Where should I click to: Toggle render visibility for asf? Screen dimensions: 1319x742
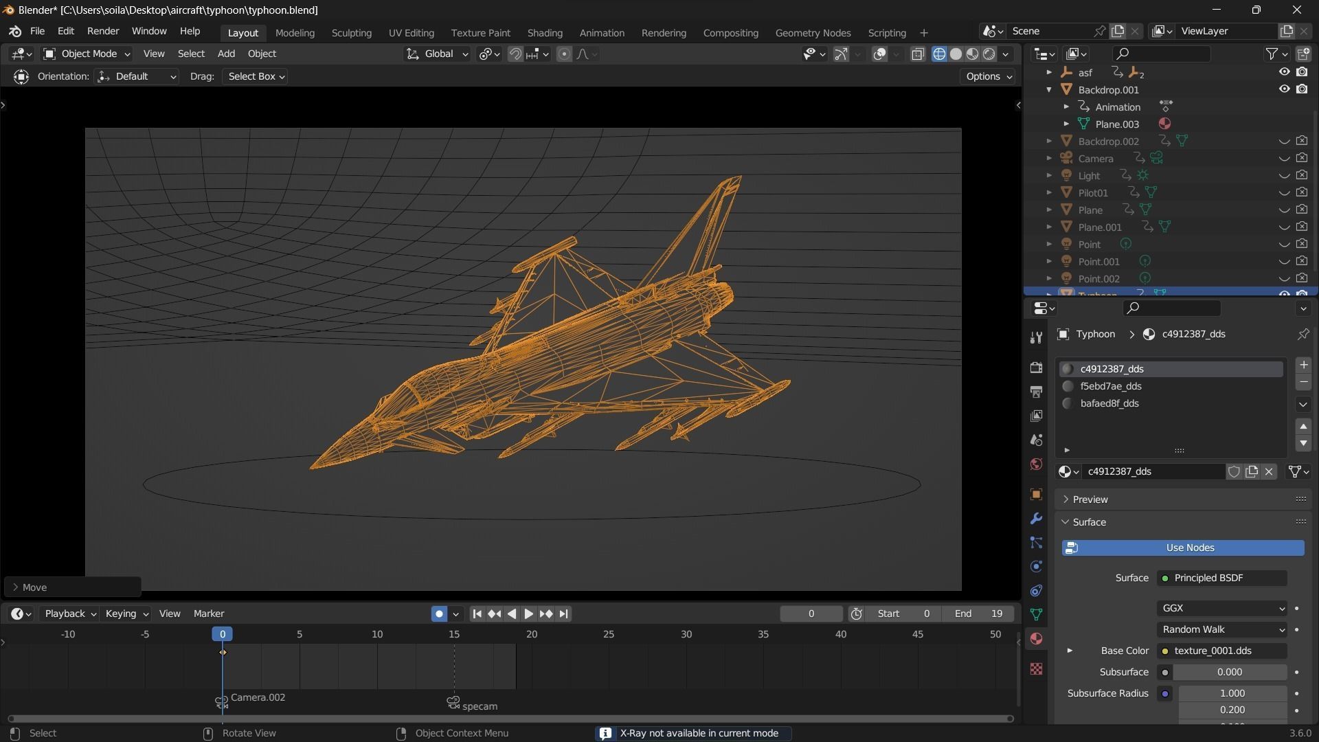1302,72
